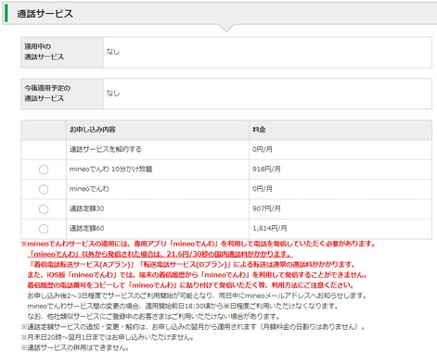
Task: Click the 適用中の通話サービス label cell
Action: click(x=62, y=52)
